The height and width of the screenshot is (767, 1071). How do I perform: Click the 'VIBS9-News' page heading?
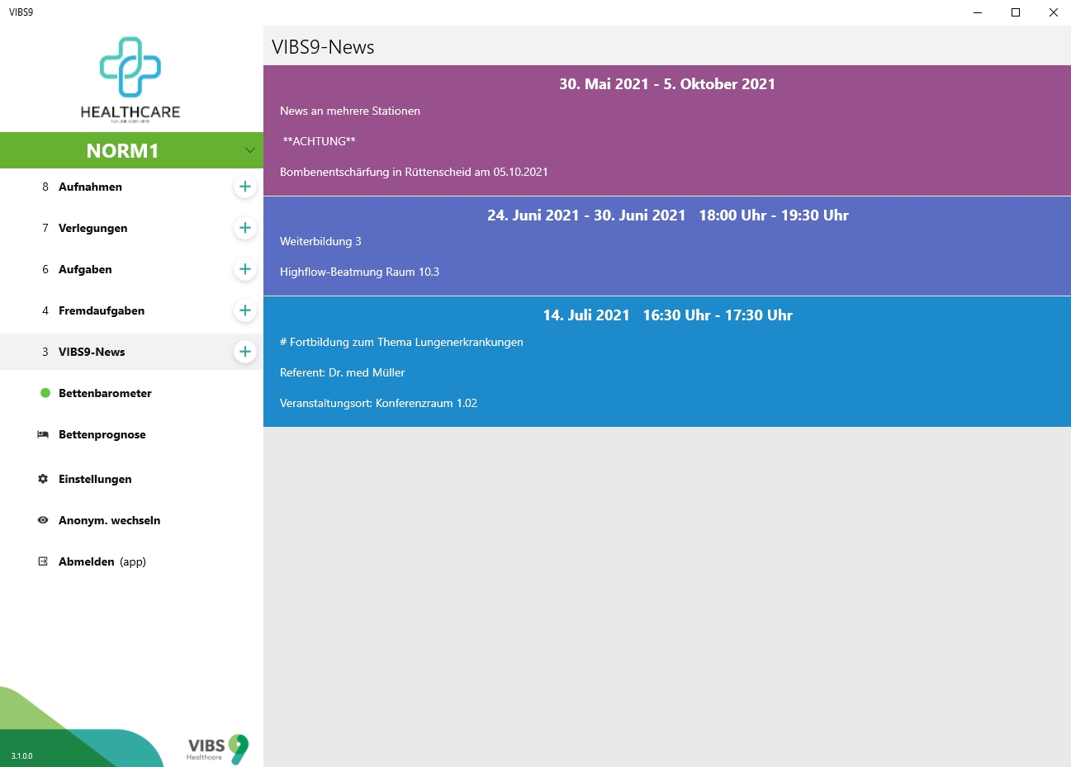pyautogui.click(x=323, y=47)
